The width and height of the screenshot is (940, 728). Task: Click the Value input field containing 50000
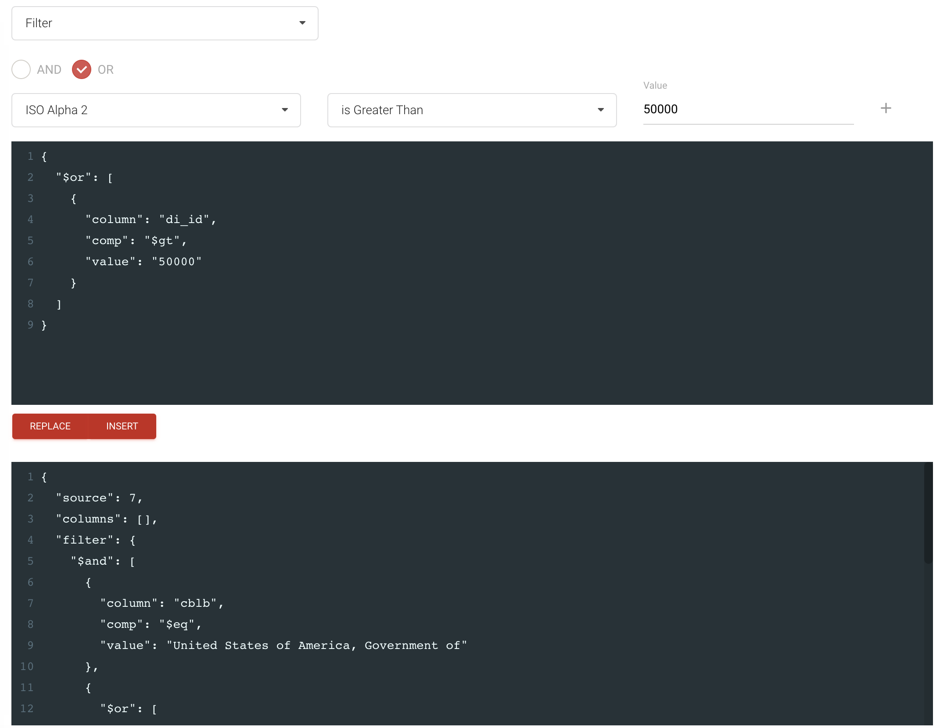coord(747,109)
